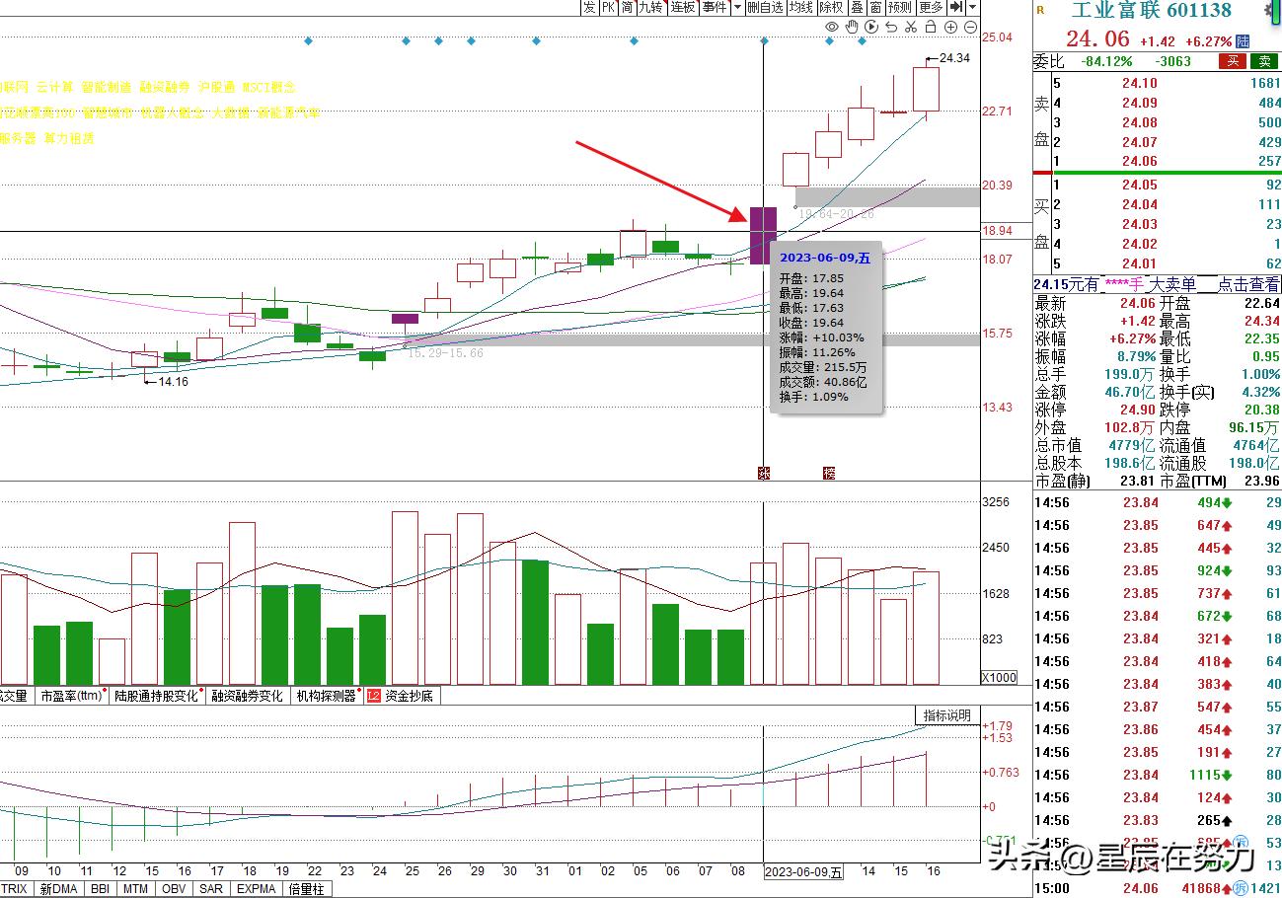The width and height of the screenshot is (1282, 898).
Task: Select the MTM indicator tab
Action: pos(136,889)
